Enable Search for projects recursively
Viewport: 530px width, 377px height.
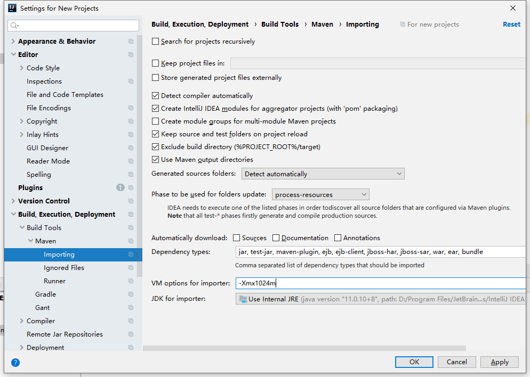156,42
